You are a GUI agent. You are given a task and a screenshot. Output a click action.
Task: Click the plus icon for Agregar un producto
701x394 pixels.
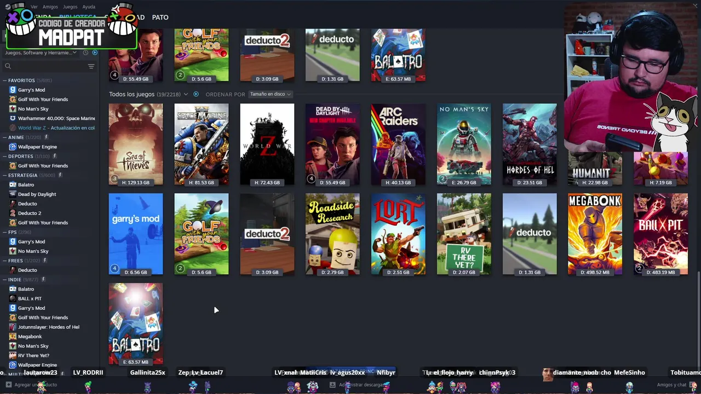[x=8, y=385]
